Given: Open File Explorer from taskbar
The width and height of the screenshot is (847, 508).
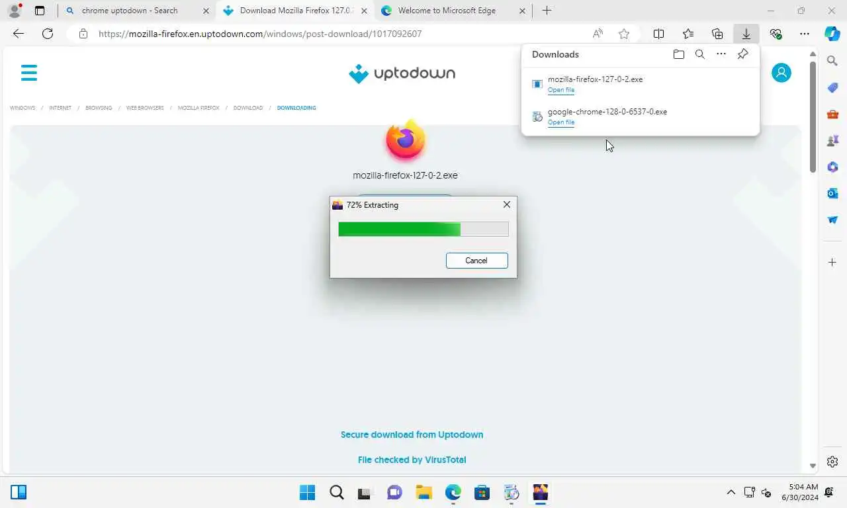Looking at the screenshot, I should (423, 492).
